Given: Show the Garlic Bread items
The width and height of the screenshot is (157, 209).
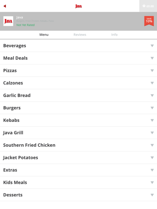Looking at the screenshot, I should click(x=78, y=95).
